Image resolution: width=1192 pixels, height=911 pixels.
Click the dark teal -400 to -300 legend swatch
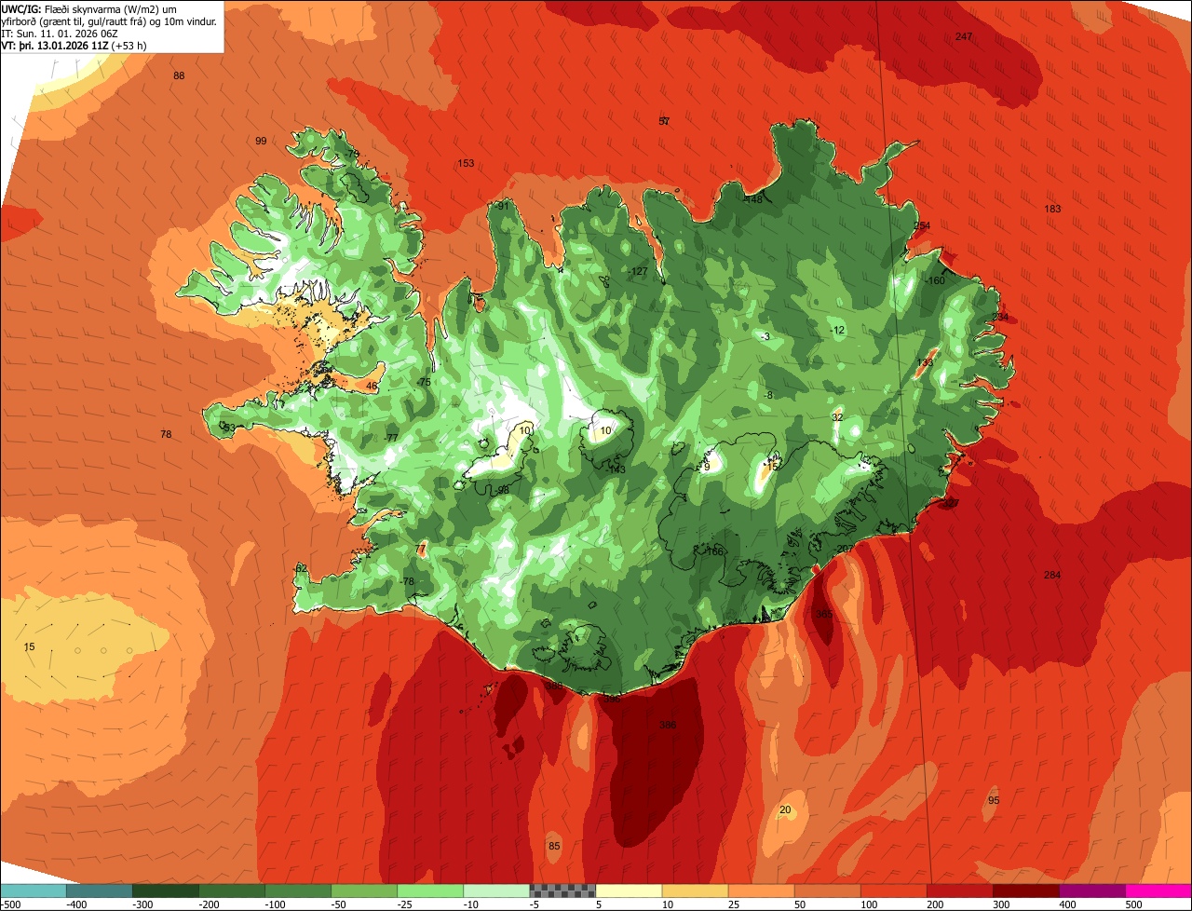pos(99,891)
